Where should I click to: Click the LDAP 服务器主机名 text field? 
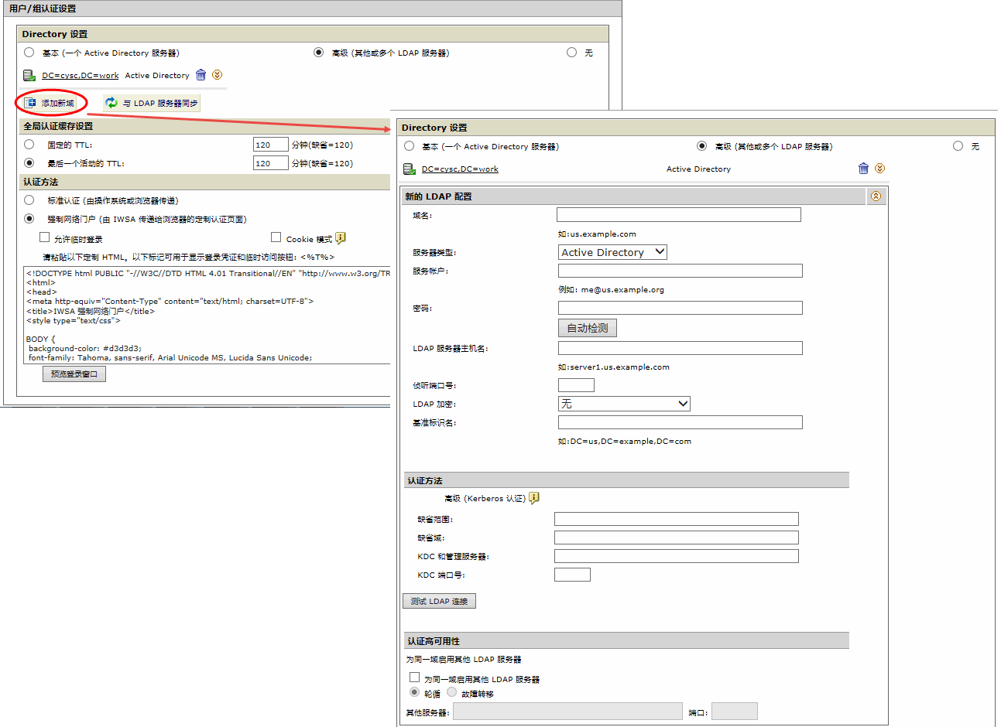pos(680,348)
